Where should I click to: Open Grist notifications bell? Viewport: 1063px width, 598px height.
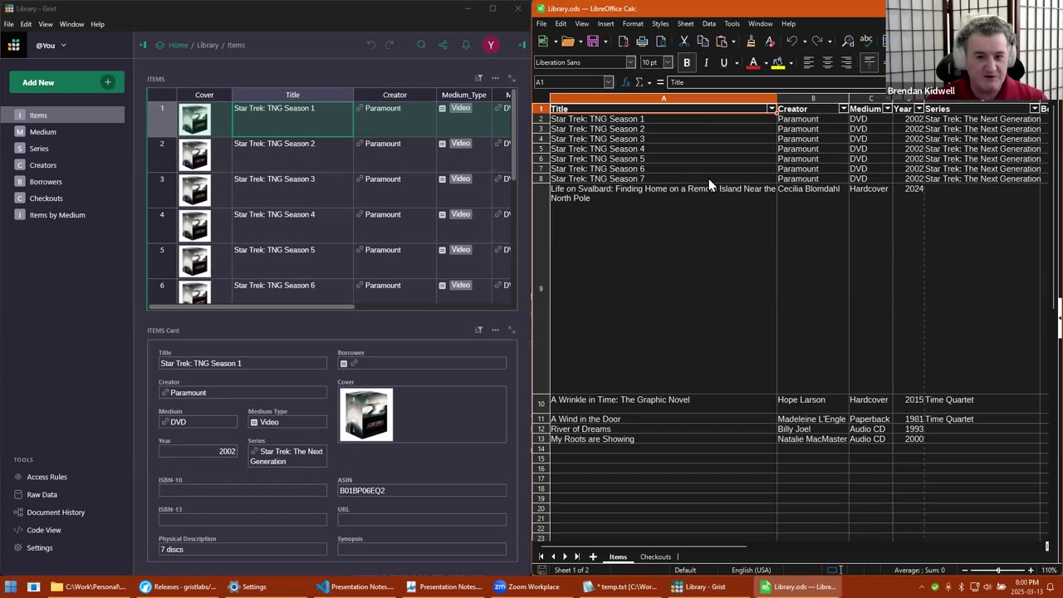click(466, 45)
